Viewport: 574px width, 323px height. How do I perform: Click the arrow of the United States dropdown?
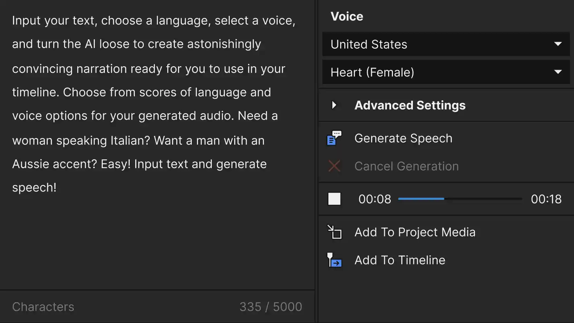point(558,44)
